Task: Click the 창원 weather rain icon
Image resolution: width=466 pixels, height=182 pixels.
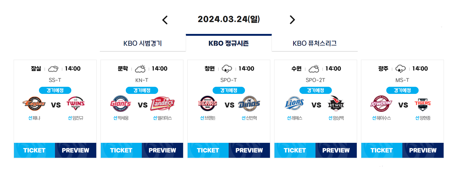Action: pyautogui.click(x=227, y=69)
